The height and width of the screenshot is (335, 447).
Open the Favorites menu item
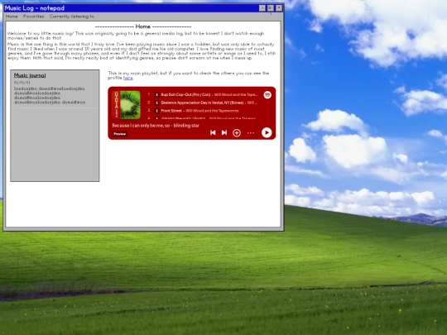pyautogui.click(x=34, y=17)
